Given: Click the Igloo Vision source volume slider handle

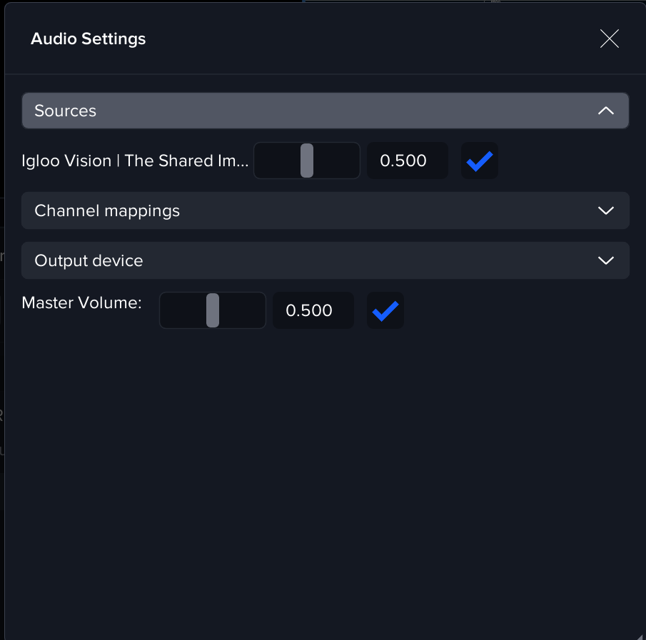Looking at the screenshot, I should coord(307,161).
